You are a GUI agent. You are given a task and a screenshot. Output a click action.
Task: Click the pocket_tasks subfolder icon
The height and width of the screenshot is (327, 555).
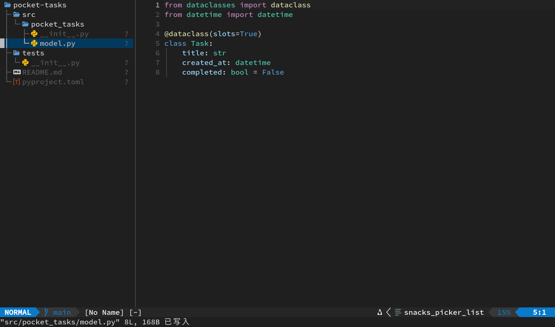tap(26, 24)
